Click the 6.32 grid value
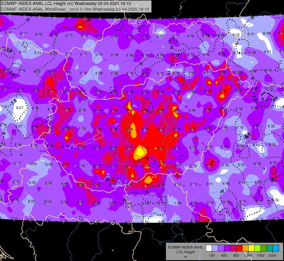 271,126
